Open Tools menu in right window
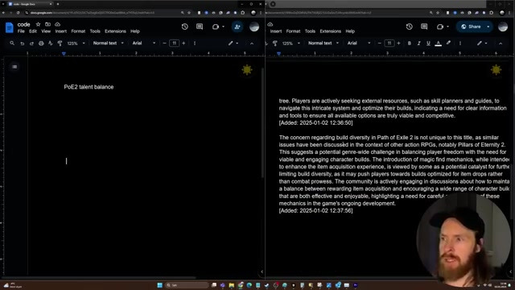The height and width of the screenshot is (290, 515). [x=310, y=31]
